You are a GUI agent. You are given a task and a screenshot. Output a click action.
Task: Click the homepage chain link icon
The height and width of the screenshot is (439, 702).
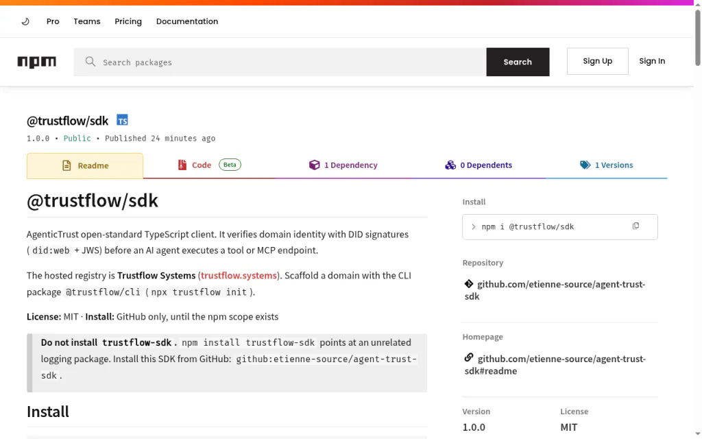(469, 357)
